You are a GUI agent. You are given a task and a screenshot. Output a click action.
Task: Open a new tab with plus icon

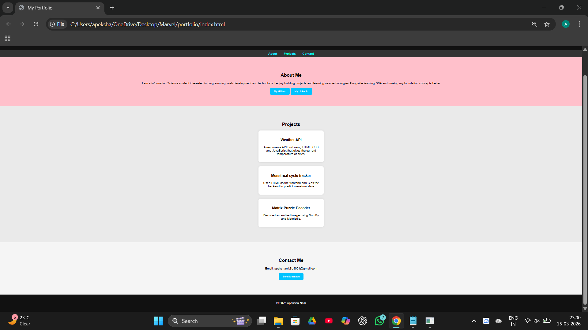pos(112,8)
